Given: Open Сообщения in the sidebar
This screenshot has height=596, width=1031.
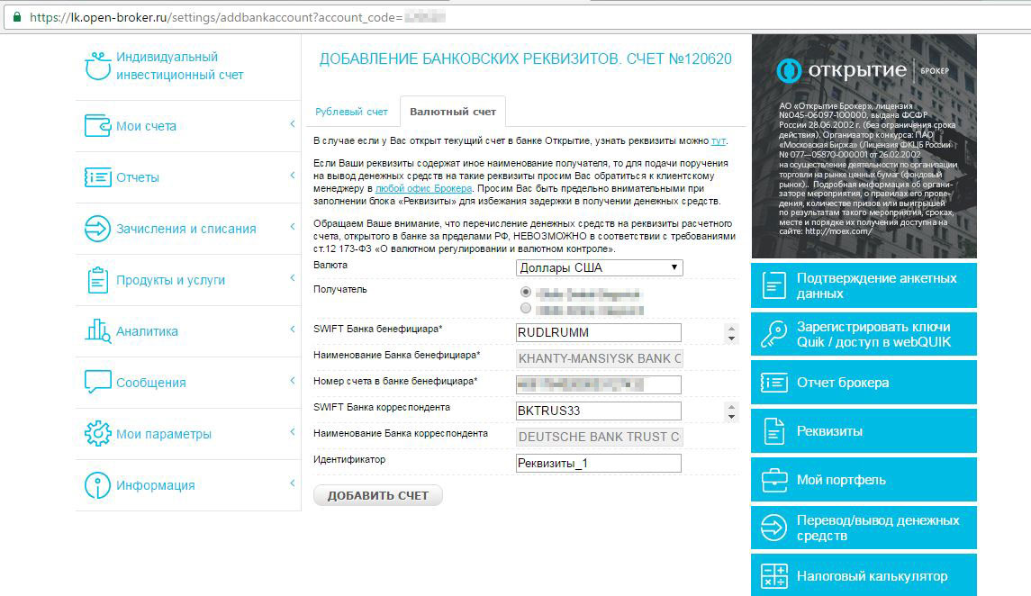Looking at the screenshot, I should pos(151,383).
